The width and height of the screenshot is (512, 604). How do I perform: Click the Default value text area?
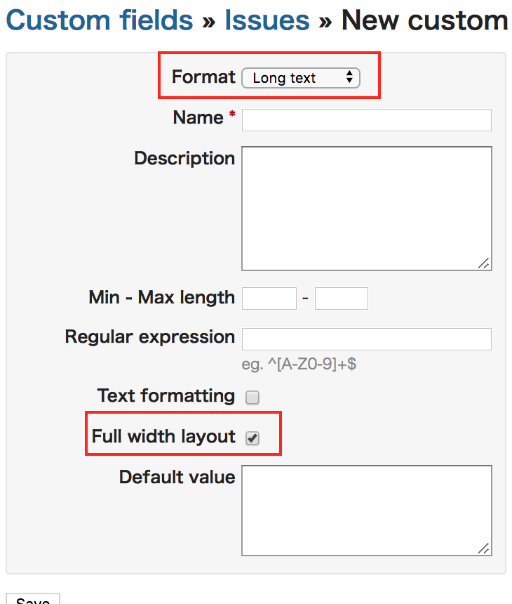[367, 511]
